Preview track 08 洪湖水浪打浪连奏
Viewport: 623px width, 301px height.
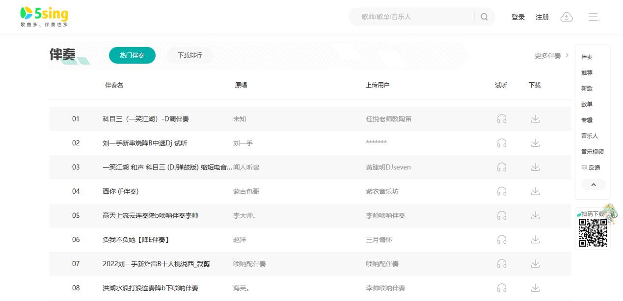coord(502,288)
